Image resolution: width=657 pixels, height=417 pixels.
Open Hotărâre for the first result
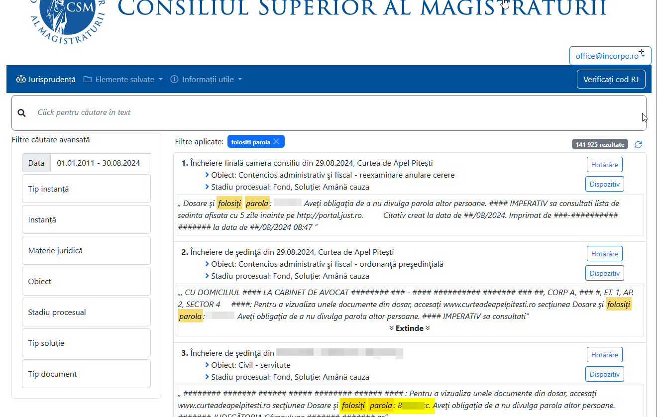[x=604, y=165]
